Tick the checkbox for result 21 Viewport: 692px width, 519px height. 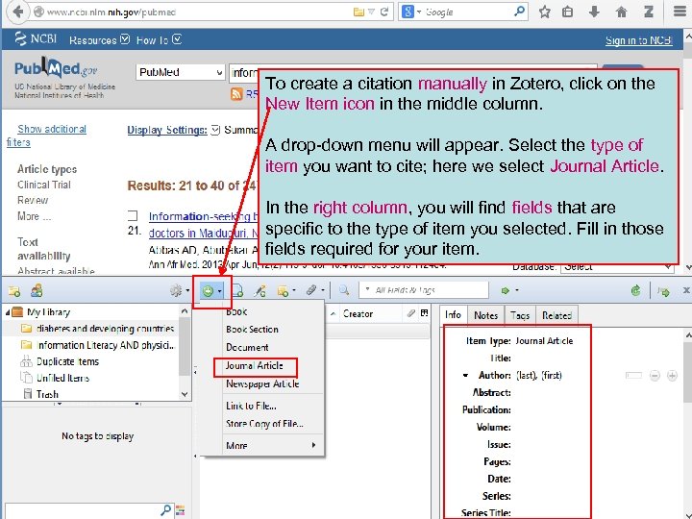133,216
